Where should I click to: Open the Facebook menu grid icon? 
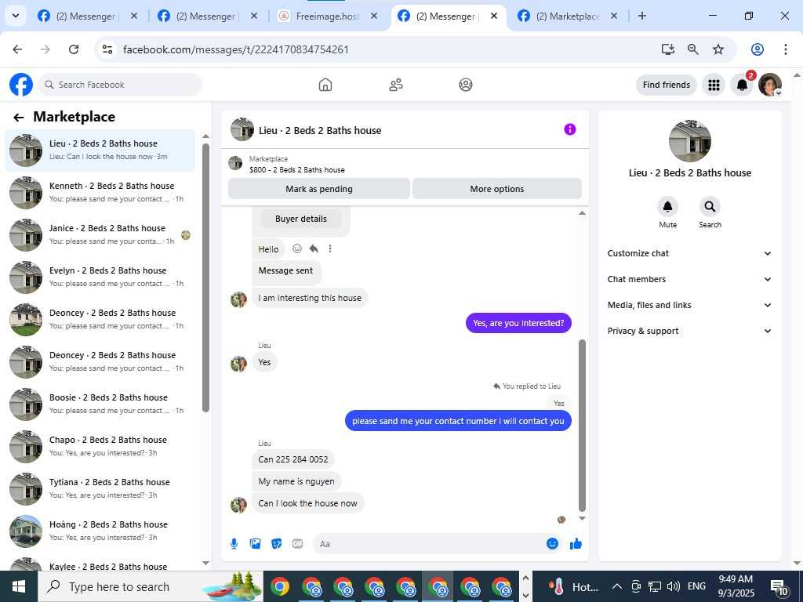[x=714, y=85]
